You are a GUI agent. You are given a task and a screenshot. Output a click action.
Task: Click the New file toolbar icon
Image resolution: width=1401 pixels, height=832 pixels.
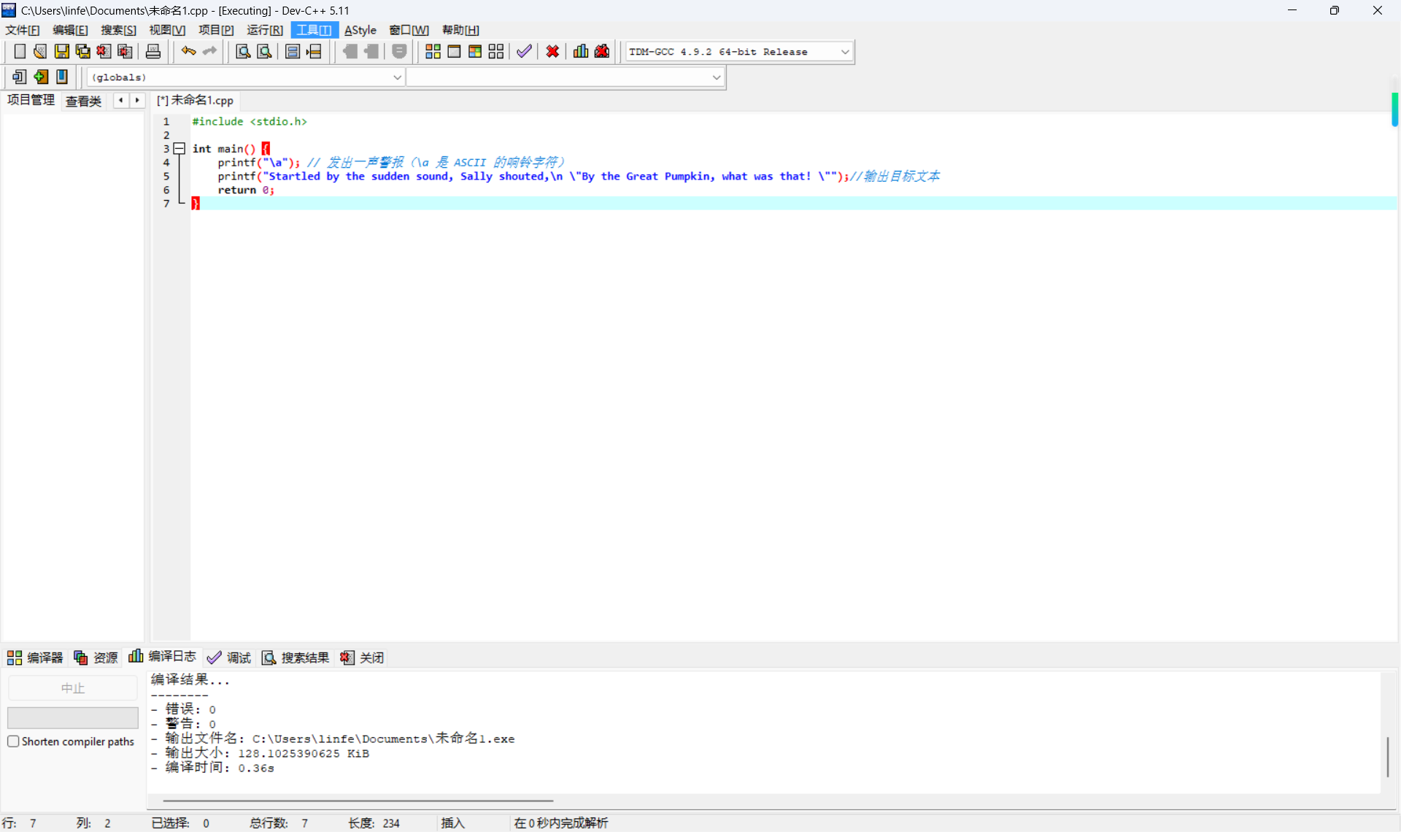tap(20, 51)
